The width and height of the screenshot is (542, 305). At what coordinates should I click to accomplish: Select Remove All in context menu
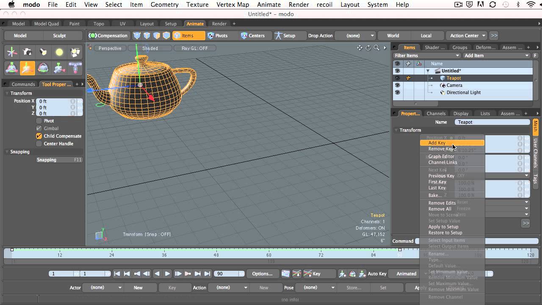[440, 209]
